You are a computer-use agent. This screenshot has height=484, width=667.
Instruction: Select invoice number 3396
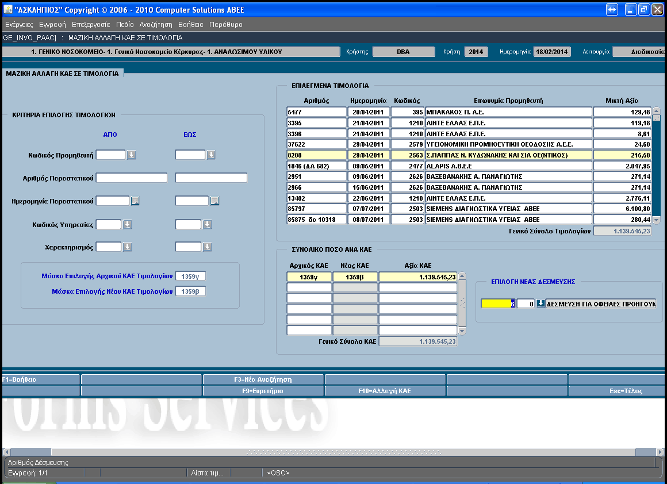click(316, 133)
